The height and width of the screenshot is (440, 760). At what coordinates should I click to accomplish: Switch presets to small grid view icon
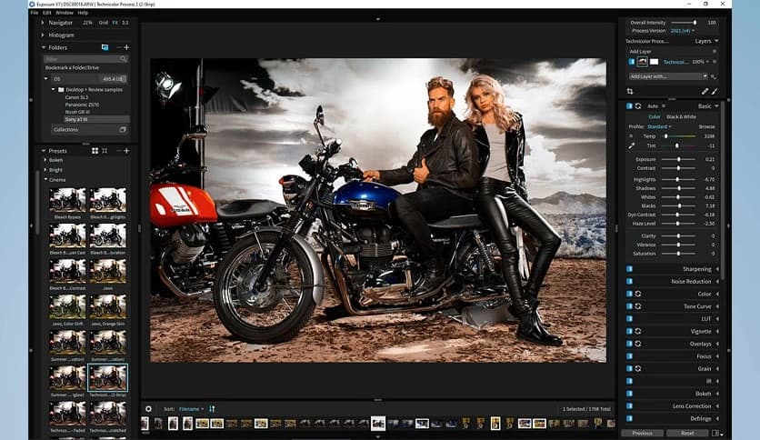click(x=105, y=151)
